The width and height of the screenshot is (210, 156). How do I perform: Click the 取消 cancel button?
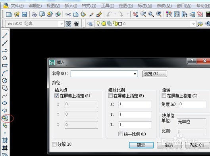pyautogui.click(x=169, y=145)
